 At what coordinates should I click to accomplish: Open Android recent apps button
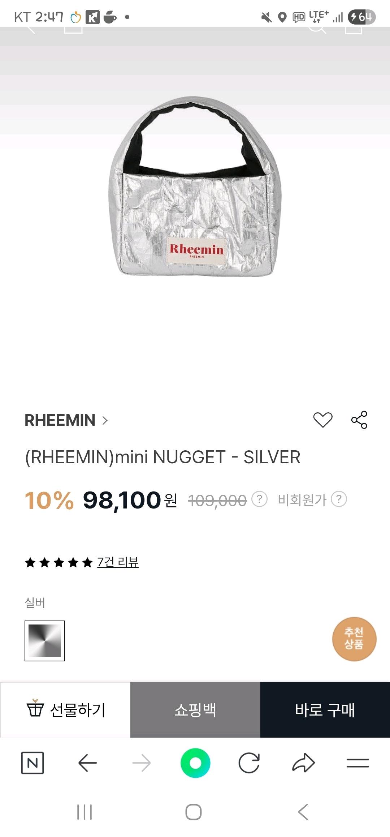pyautogui.click(x=84, y=812)
